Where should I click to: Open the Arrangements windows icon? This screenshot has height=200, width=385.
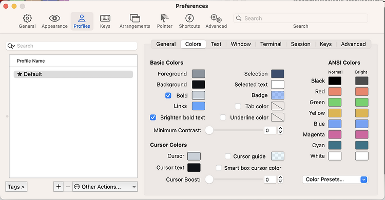(x=135, y=18)
